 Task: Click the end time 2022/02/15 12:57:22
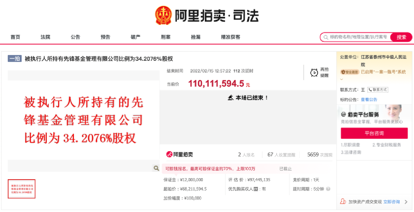[210, 71]
